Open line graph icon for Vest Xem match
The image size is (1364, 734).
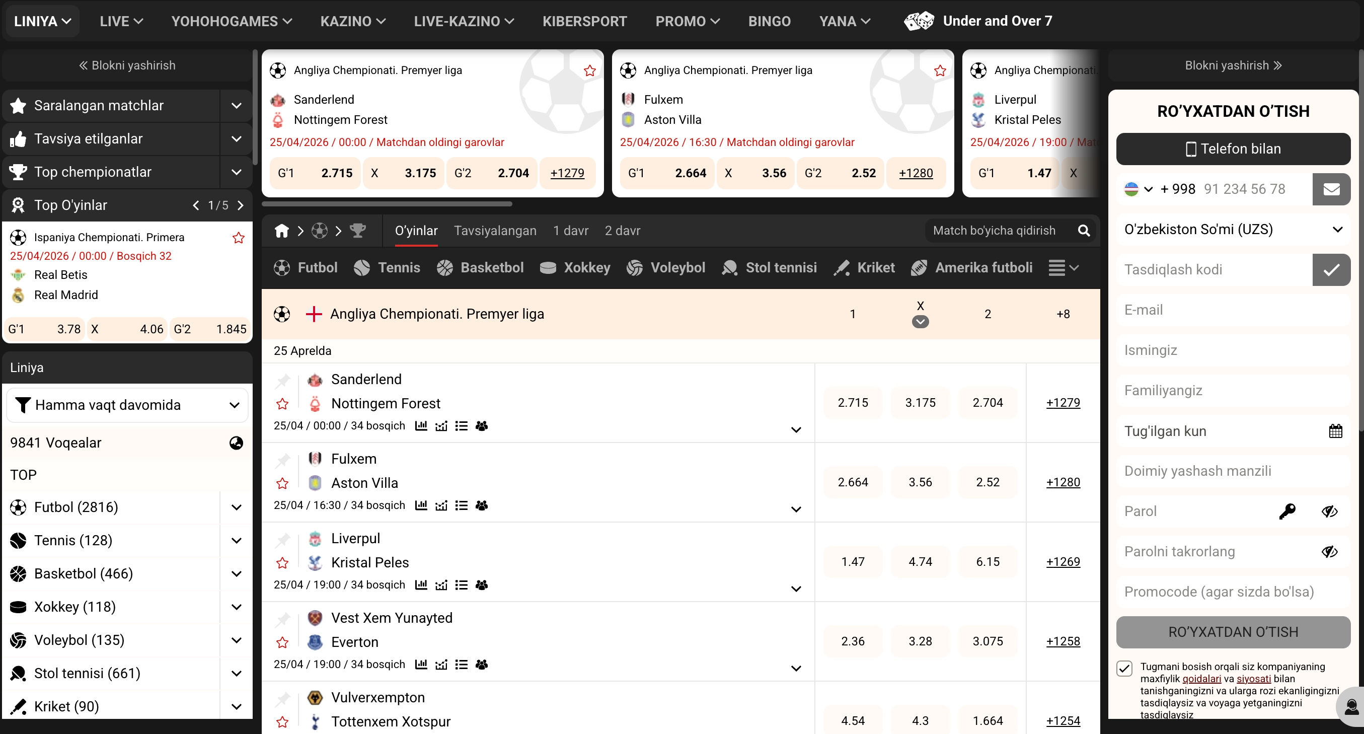[x=441, y=665]
